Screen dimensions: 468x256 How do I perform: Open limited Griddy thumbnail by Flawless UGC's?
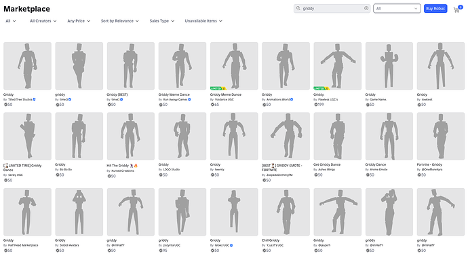tap(338, 66)
